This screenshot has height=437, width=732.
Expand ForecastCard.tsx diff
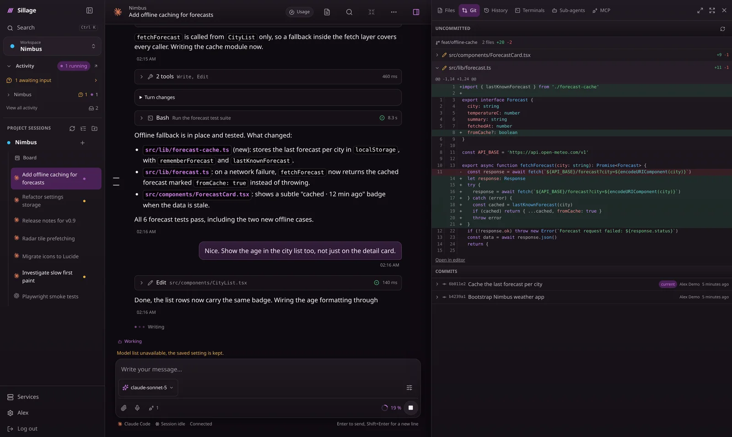[581, 55]
